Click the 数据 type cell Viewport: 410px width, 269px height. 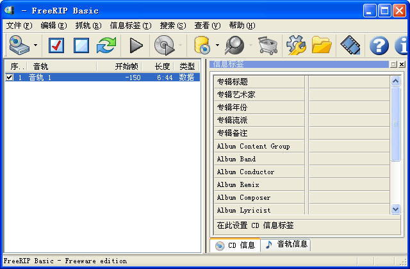(x=186, y=77)
